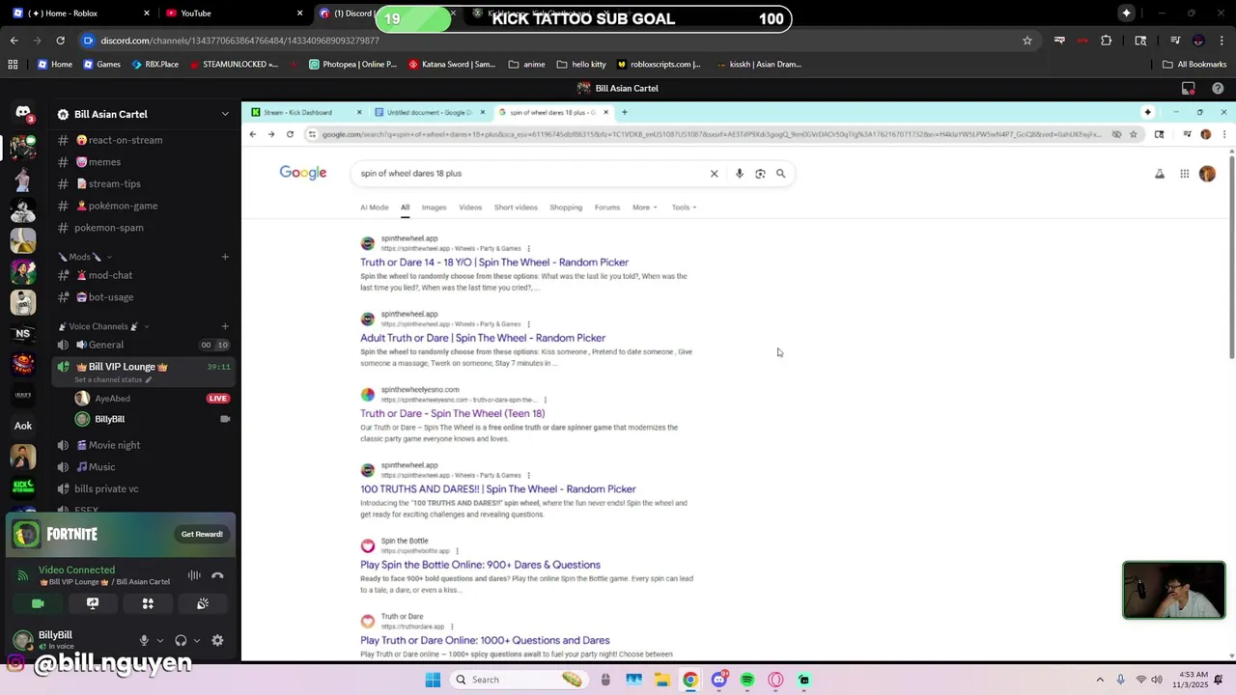
Task: Select the AI Mode tab in Google
Action: 374,208
